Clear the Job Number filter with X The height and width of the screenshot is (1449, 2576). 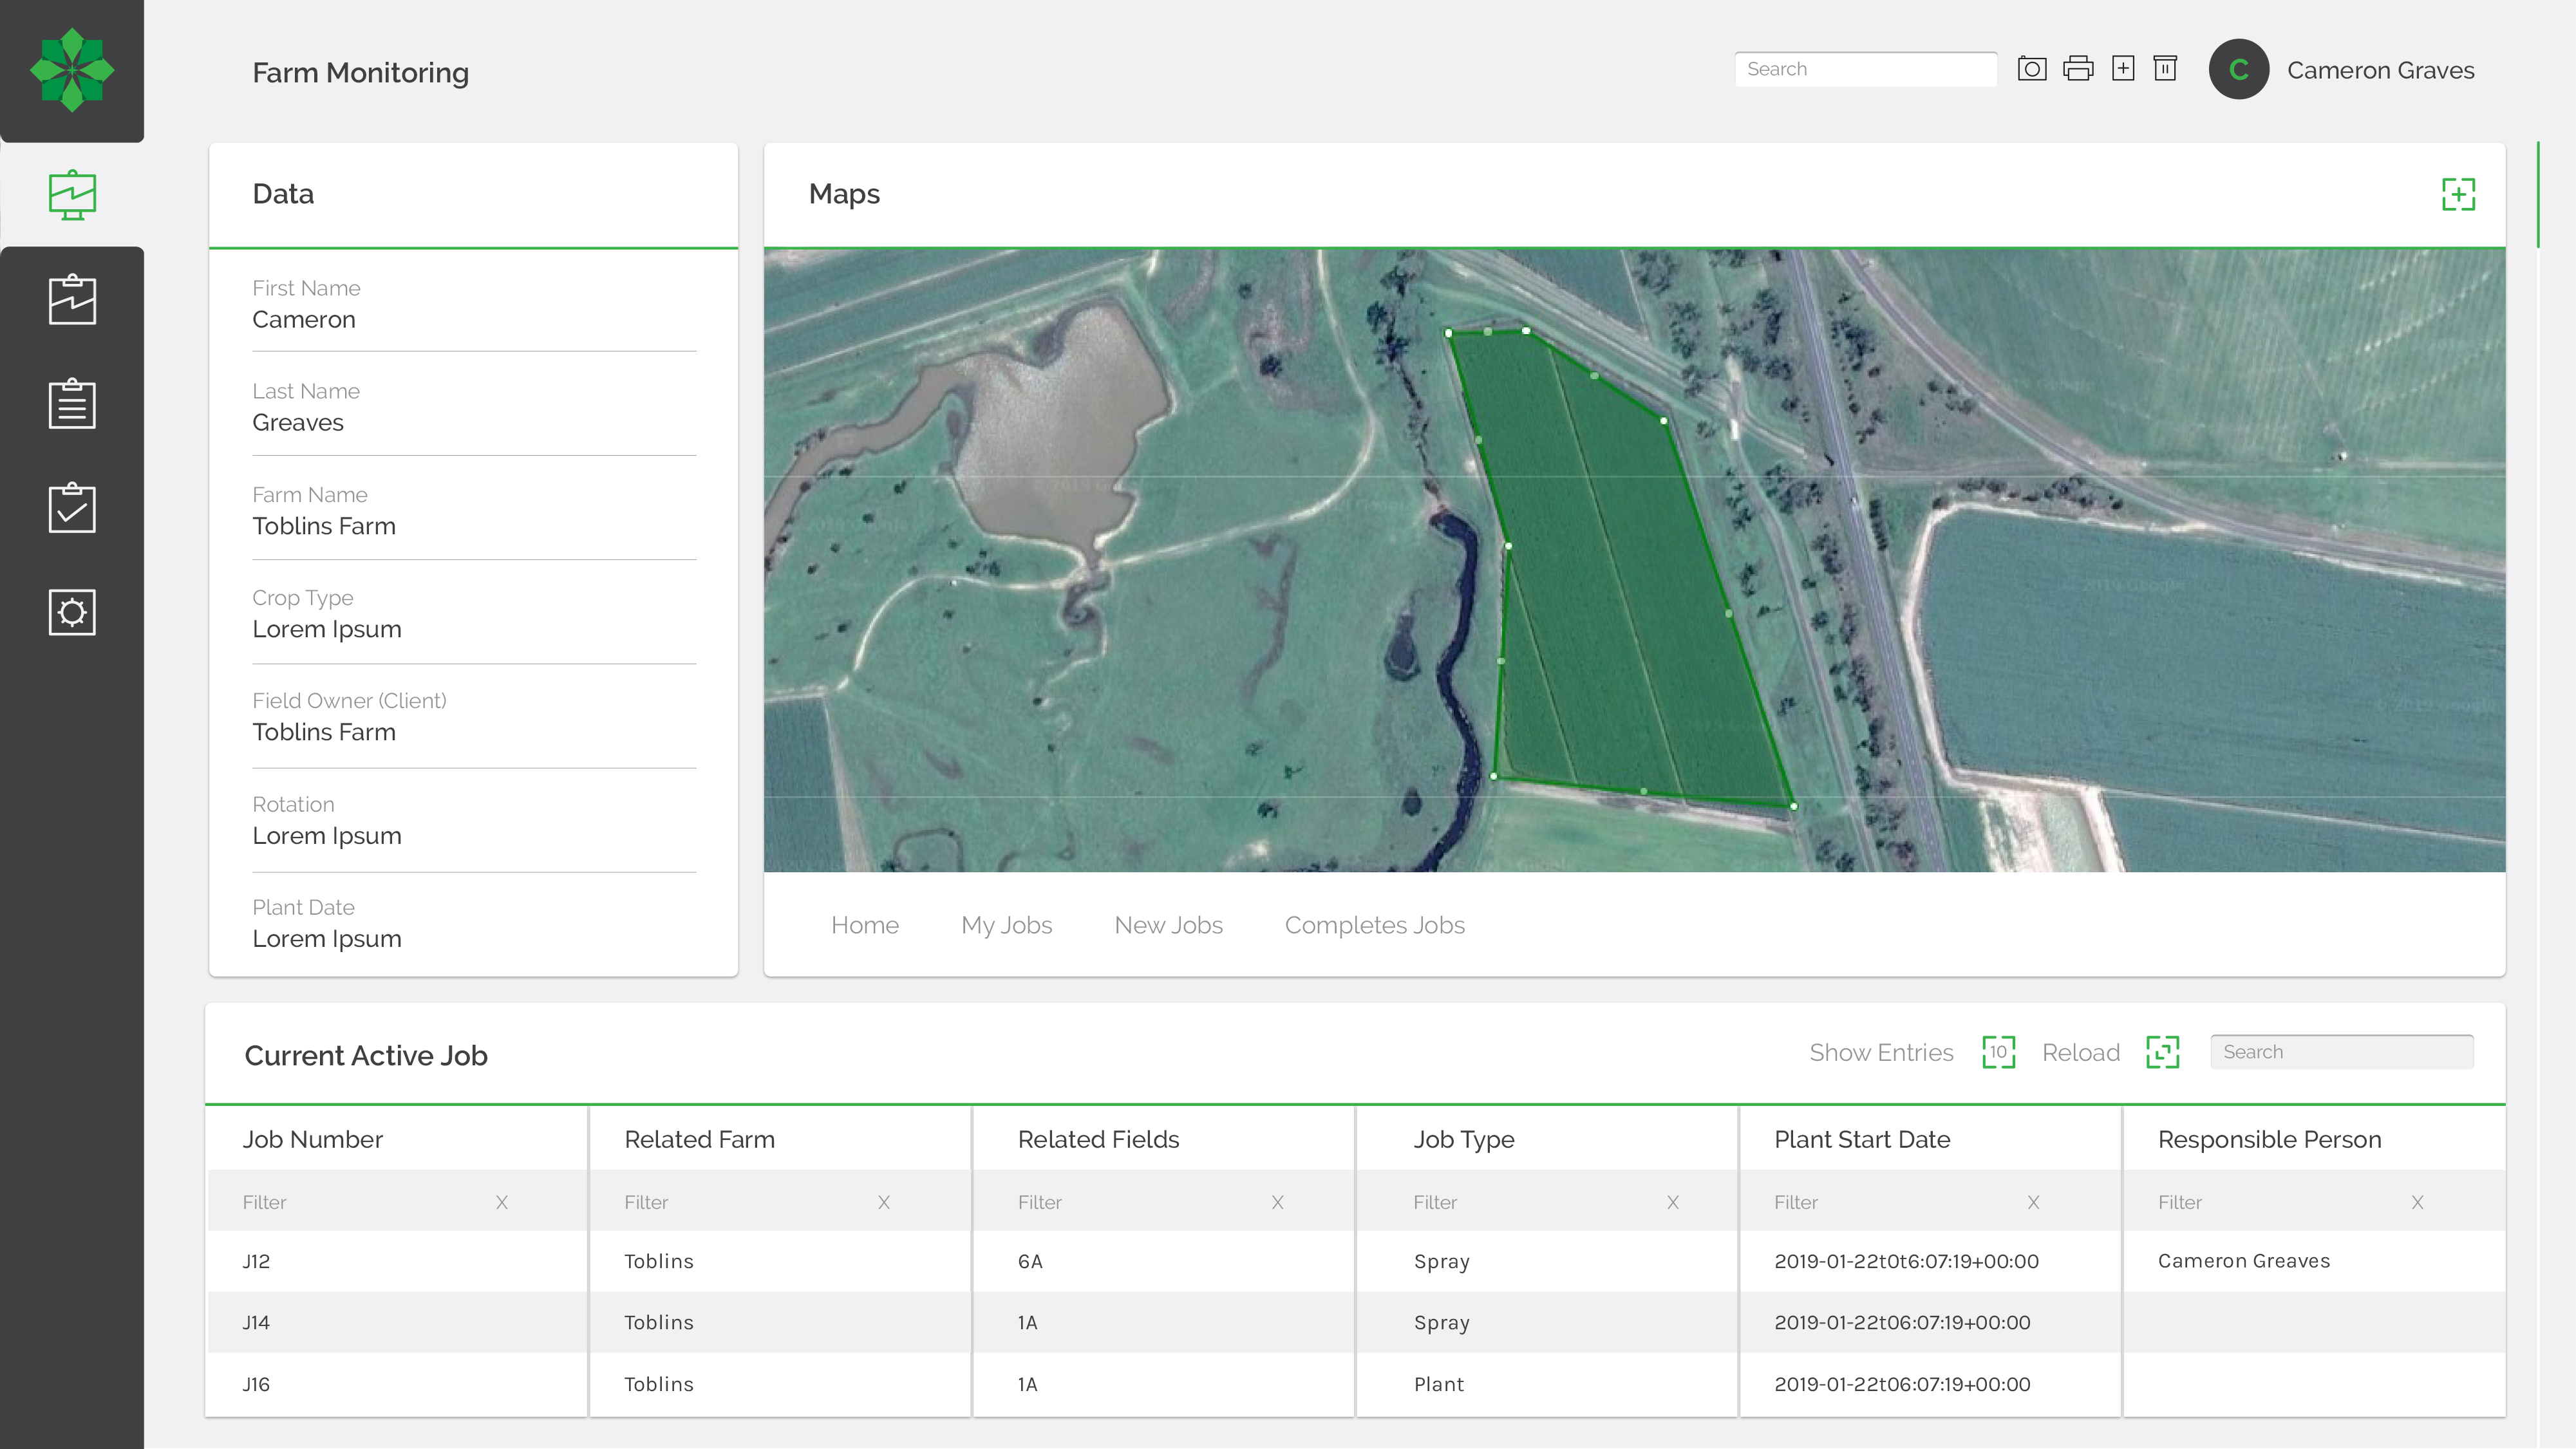pyautogui.click(x=502, y=1202)
